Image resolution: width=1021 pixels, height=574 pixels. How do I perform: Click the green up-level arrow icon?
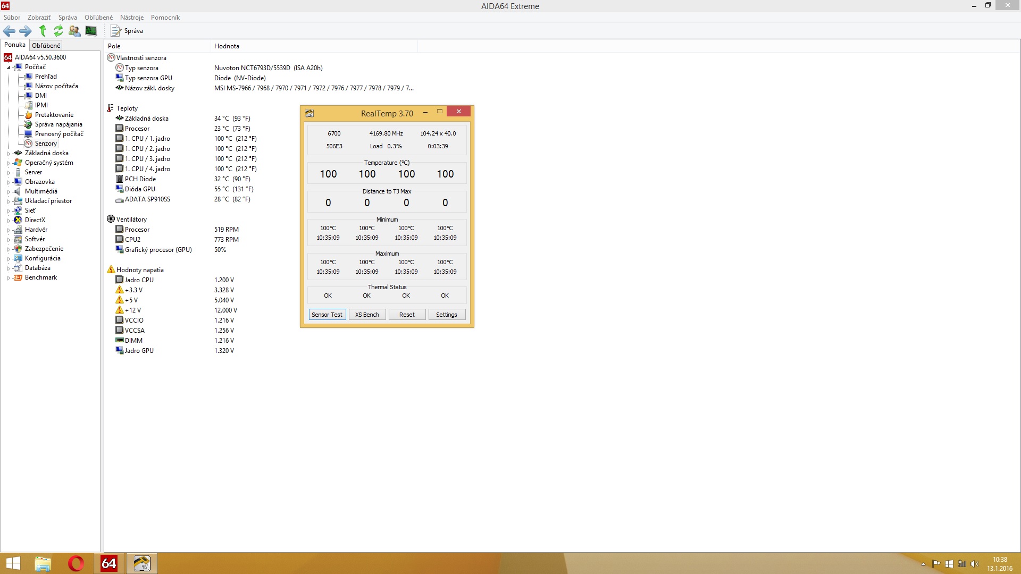click(x=43, y=31)
